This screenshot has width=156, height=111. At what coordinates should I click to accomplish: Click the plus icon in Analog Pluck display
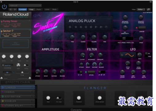click(x=86, y=27)
